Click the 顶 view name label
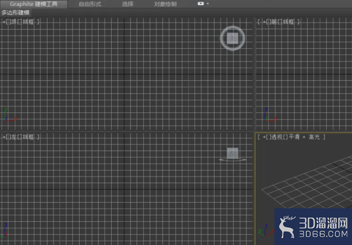The height and width of the screenshot is (245, 352). coord(14,22)
